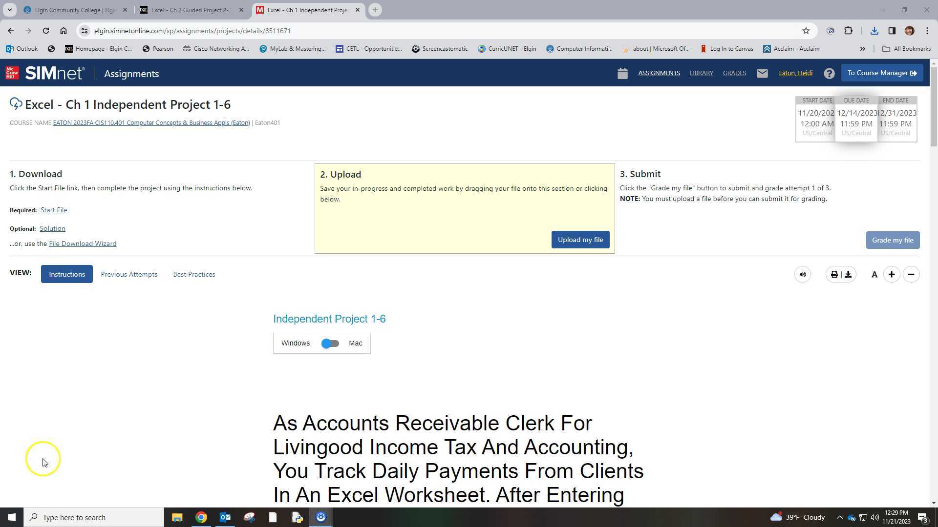Bookmark page with star icon
The image size is (938, 527).
coord(806,31)
